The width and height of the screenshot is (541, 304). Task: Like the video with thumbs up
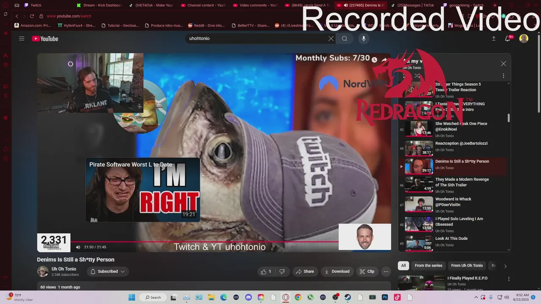click(266, 271)
